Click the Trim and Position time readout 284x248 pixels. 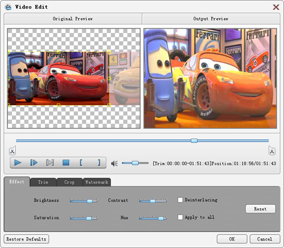pyautogui.click(x=214, y=163)
